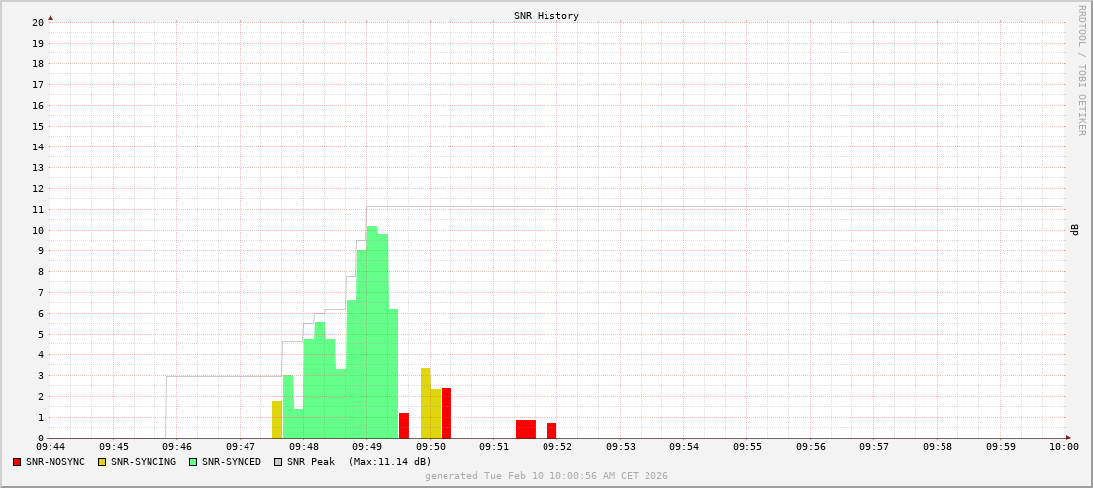The height and width of the screenshot is (488, 1093).
Task: Click the generated timestamp footer text
Action: click(x=546, y=476)
